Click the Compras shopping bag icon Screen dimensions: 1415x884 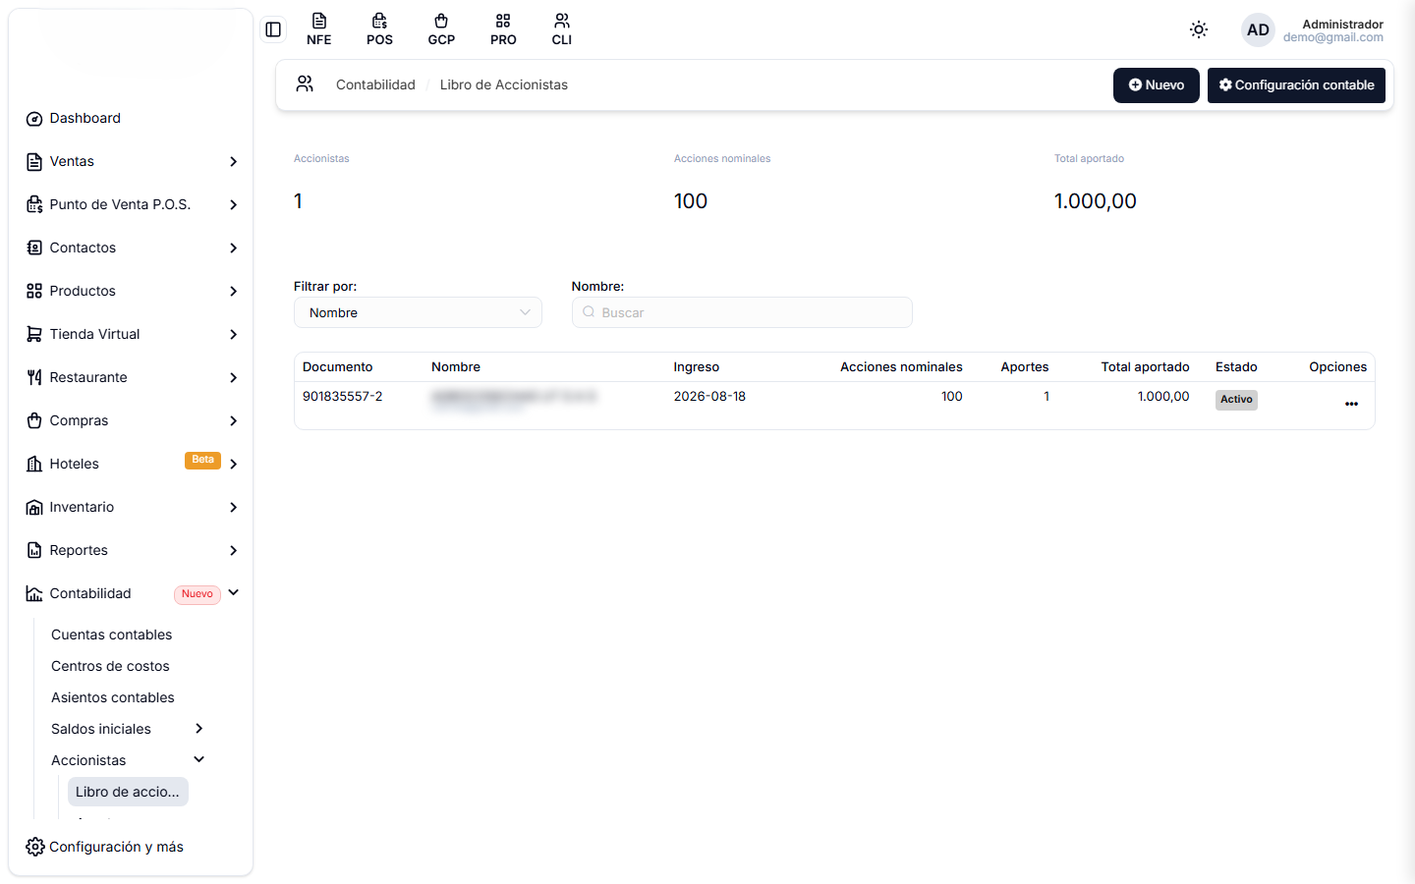tap(34, 420)
